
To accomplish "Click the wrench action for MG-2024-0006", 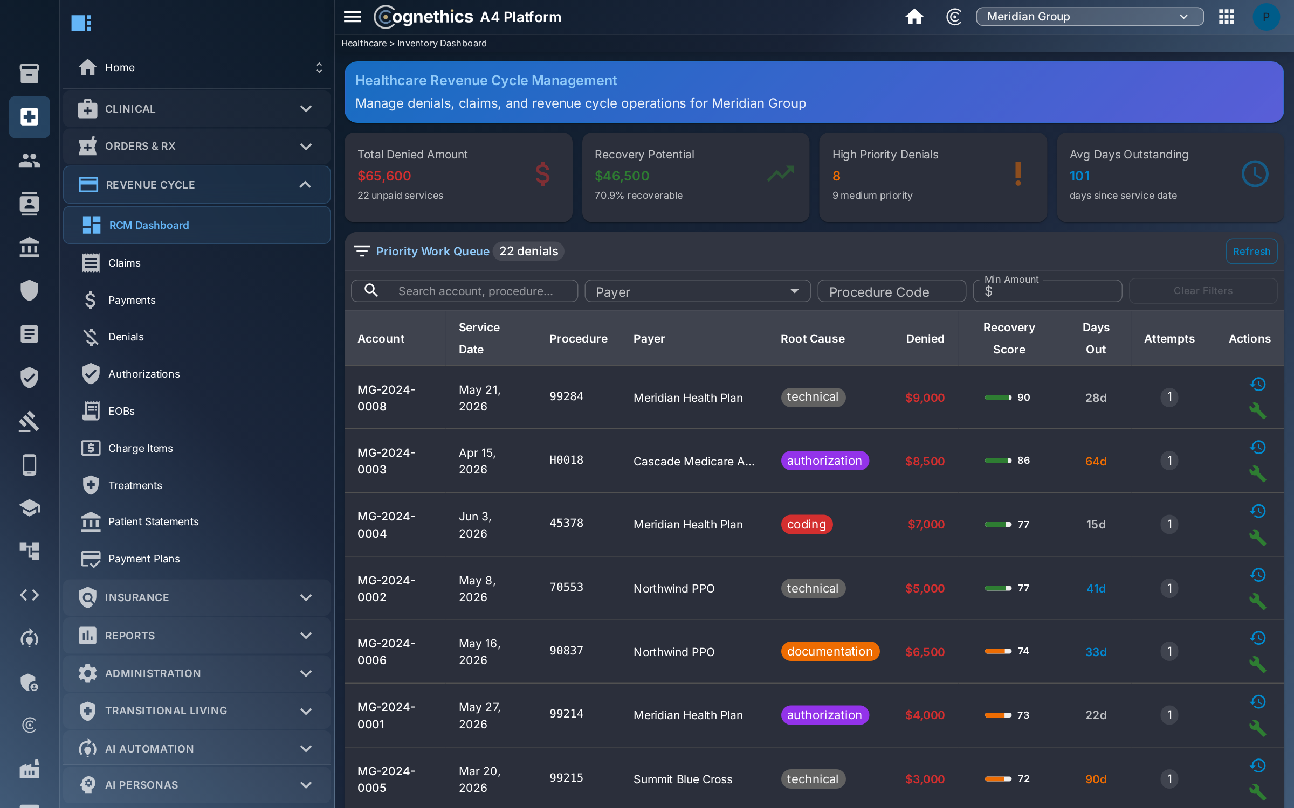I will pyautogui.click(x=1258, y=664).
